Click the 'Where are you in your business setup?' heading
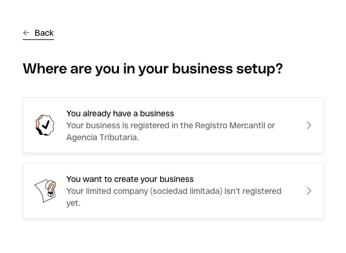 tap(153, 69)
